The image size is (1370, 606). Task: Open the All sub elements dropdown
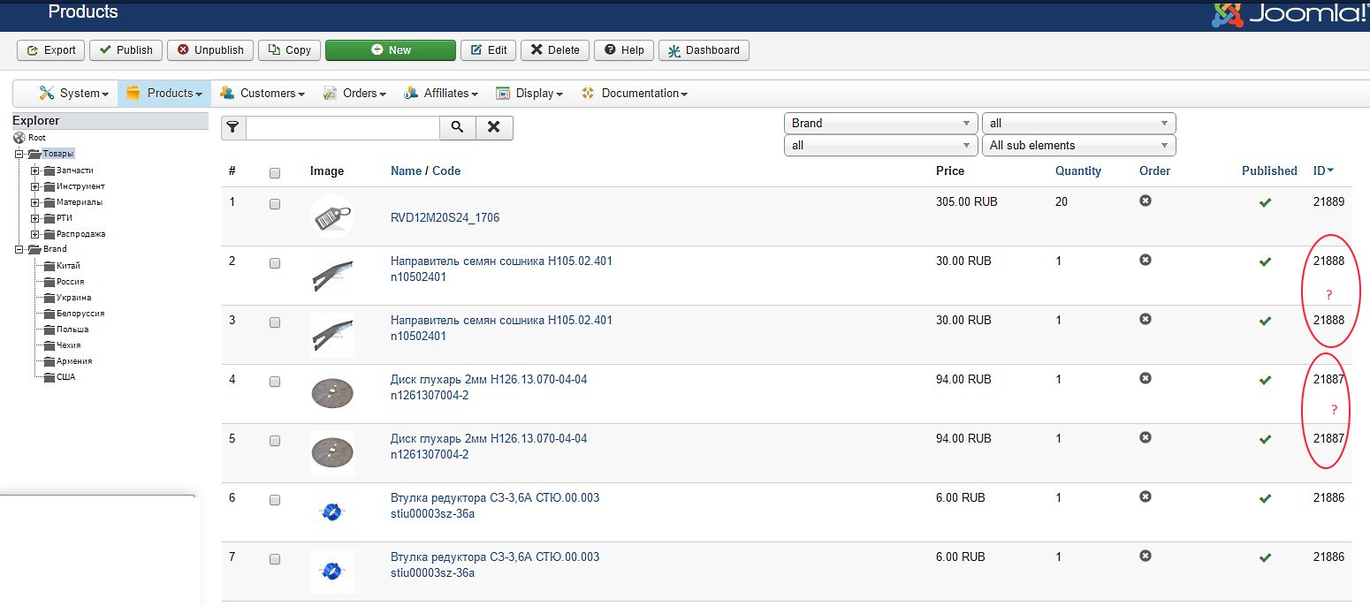click(x=1079, y=145)
